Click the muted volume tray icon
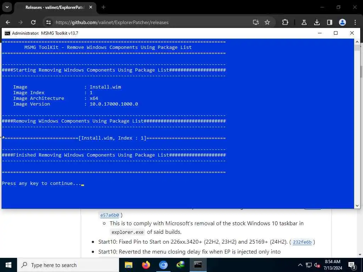The image size is (363, 272). [x=317, y=265]
